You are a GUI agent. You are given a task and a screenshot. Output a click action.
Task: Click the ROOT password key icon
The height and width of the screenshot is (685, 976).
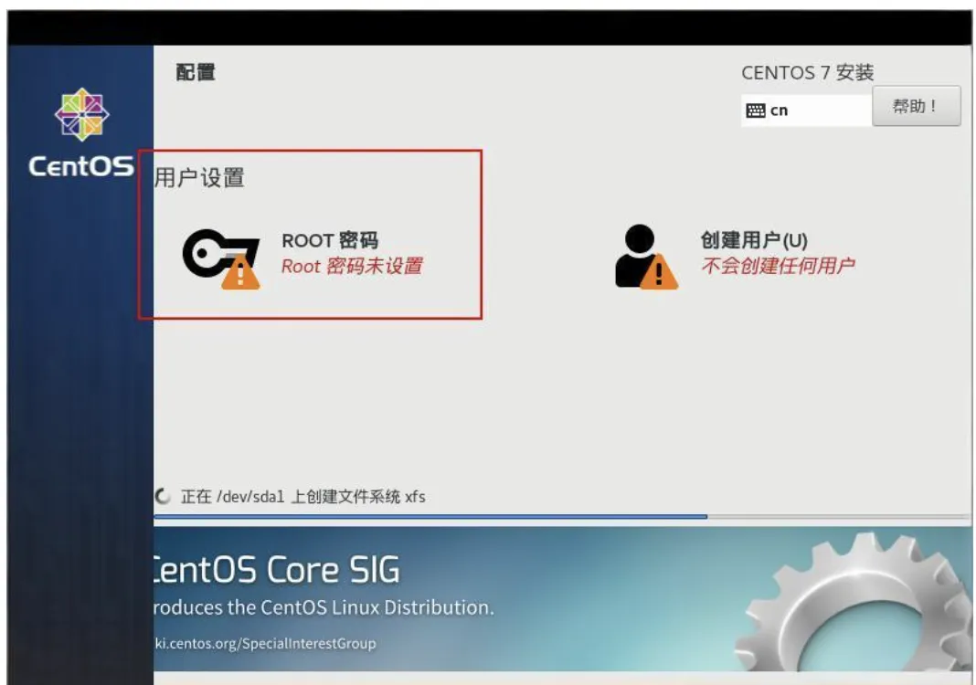[x=221, y=258]
